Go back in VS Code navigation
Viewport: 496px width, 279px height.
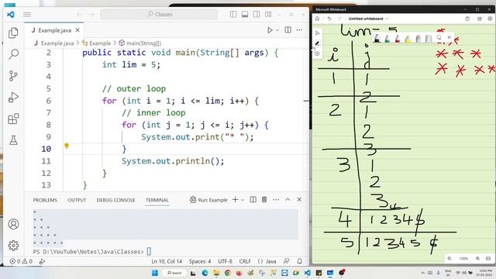click(x=79, y=14)
